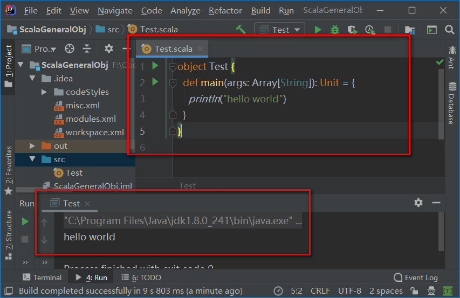
Task: Toggle tool window bars icon in status bar
Action: [9, 291]
